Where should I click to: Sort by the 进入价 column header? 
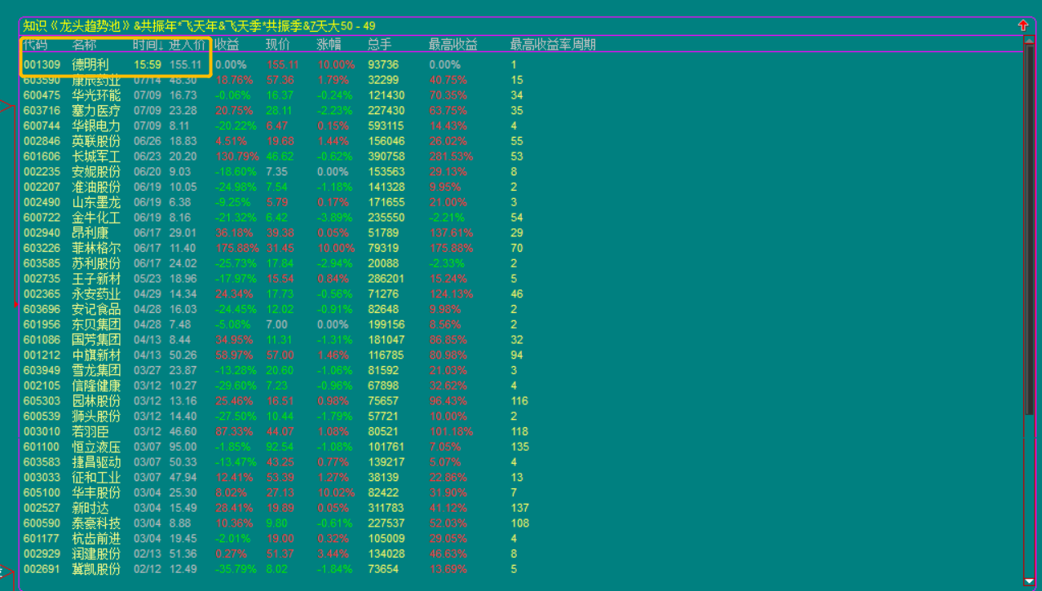[x=187, y=44]
